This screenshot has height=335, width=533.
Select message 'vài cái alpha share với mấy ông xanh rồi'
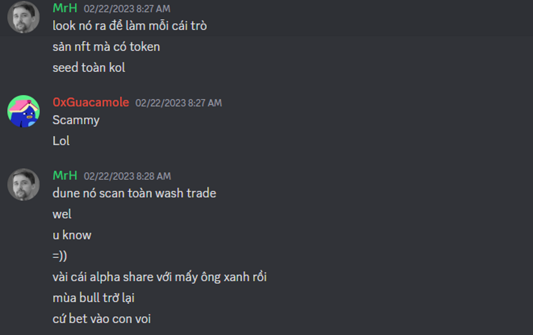(x=160, y=277)
